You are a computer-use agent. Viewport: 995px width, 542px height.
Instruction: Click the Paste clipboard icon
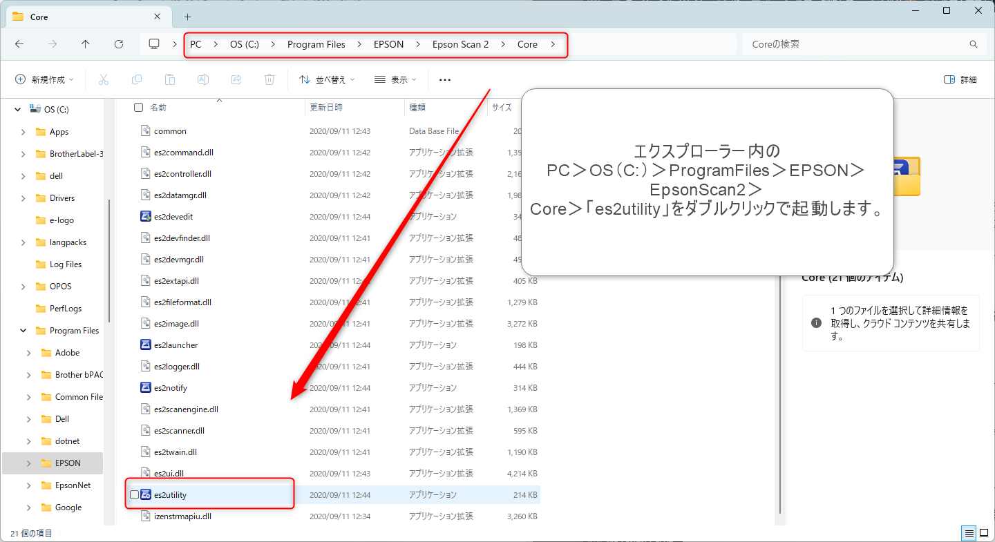(170, 79)
